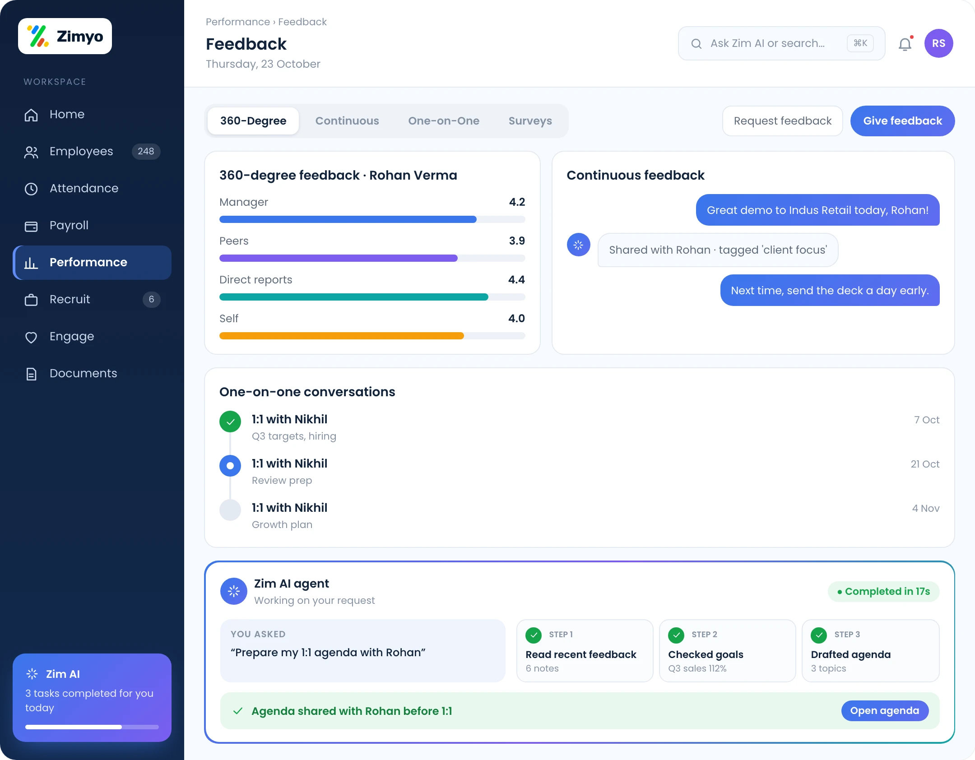The width and height of the screenshot is (975, 760).
Task: Click the ⌘K shortcut badge
Action: tap(860, 43)
